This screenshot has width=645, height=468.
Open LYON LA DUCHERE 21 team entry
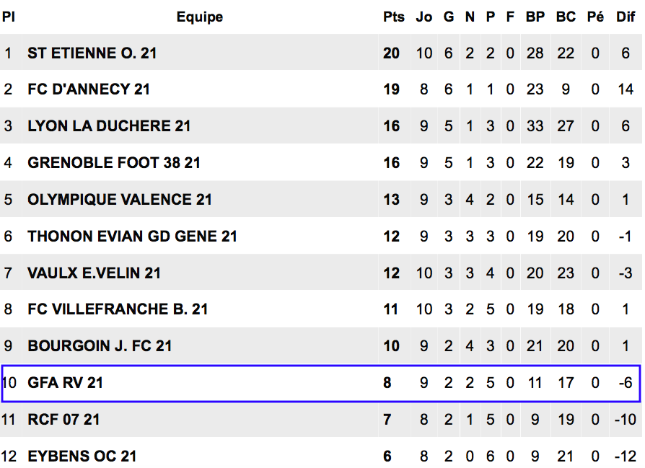click(x=109, y=126)
